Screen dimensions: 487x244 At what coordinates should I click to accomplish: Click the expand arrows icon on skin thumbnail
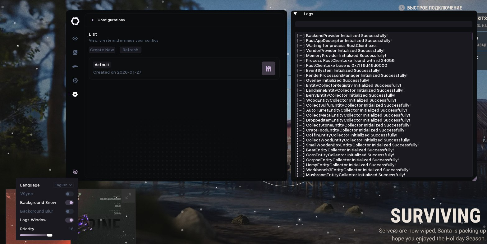point(128,196)
